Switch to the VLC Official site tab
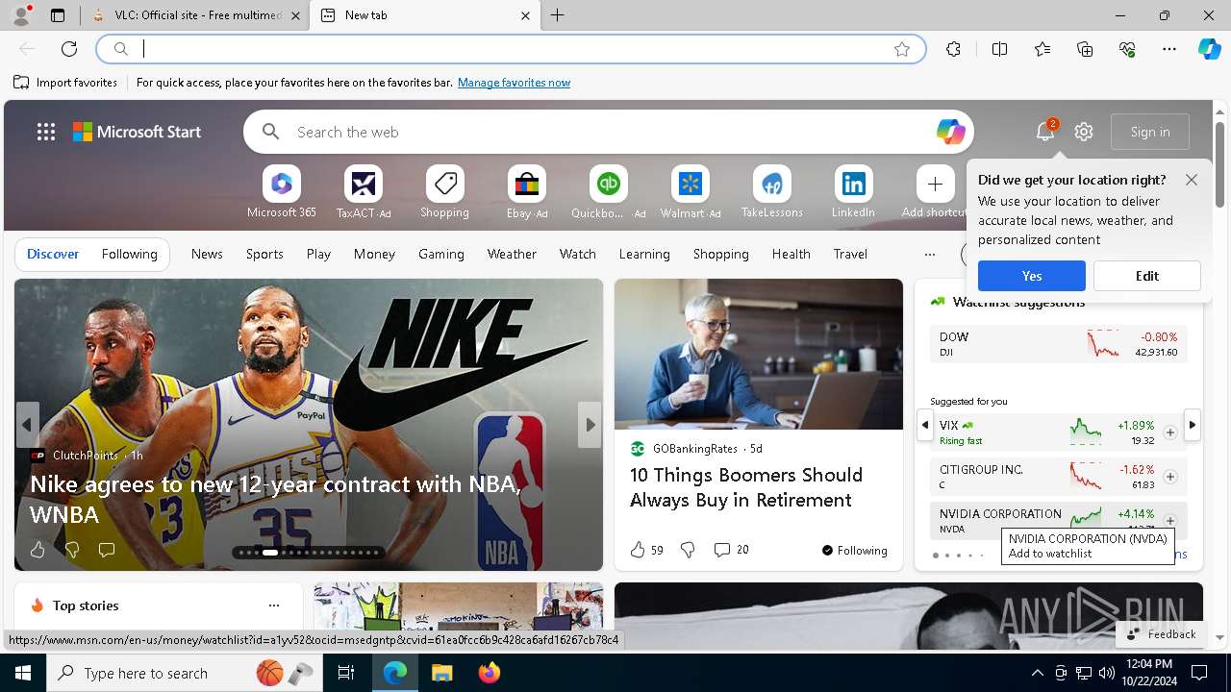1231x692 pixels. [195, 15]
